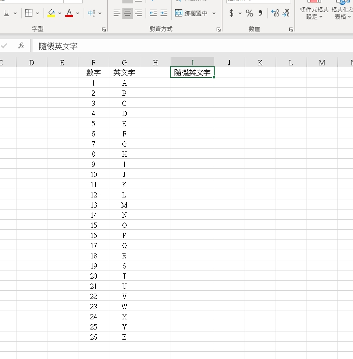
Task: Toggle underline formatting
Action: [x=6, y=13]
